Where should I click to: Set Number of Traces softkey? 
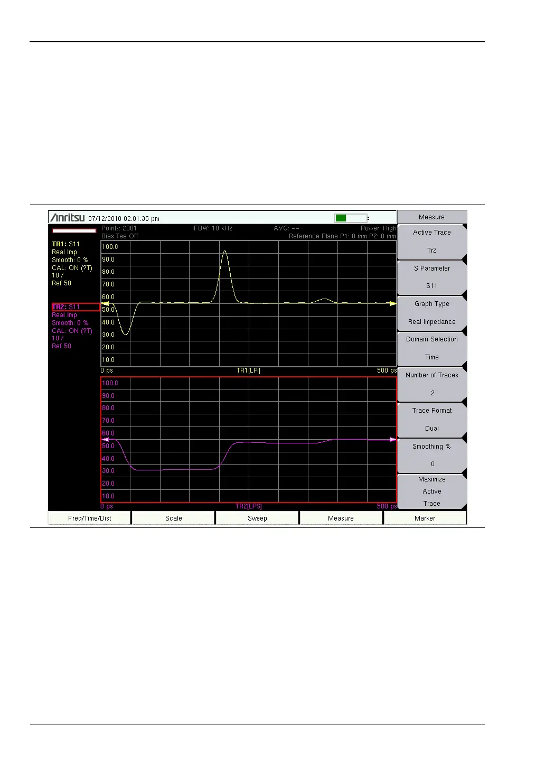tap(432, 384)
